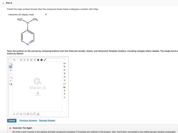Choose the selection tool
The height and width of the screenshot is (133, 178).
tap(11, 64)
